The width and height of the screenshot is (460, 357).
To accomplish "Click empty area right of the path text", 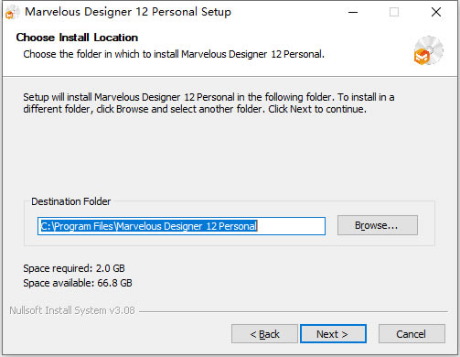I will [x=291, y=226].
